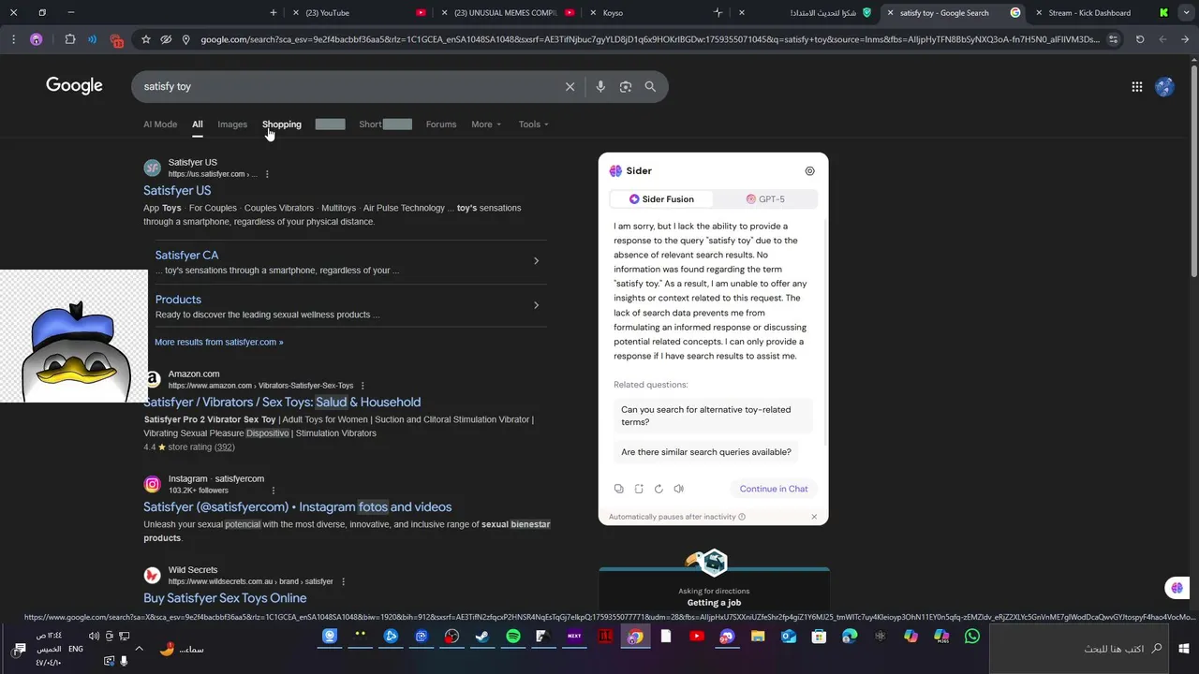Click the page vertical scrollbar thumb
This screenshot has width=1199, height=674.
(x=1193, y=170)
